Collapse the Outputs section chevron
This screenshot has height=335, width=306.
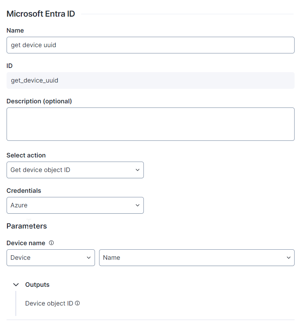[x=16, y=285]
